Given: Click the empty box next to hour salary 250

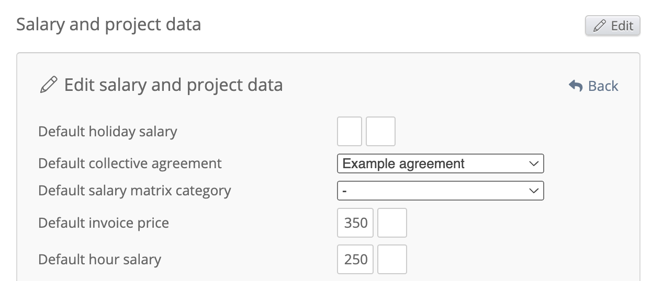Looking at the screenshot, I should 392,259.
